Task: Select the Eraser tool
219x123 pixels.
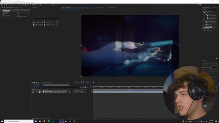Action: click(x=35, y=5)
